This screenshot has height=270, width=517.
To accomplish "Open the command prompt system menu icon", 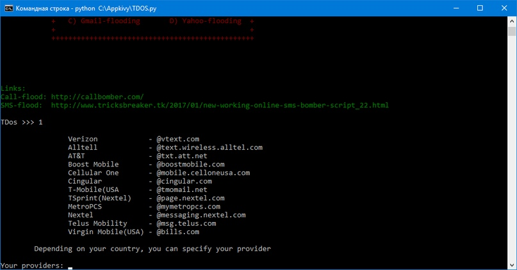I will click(x=8, y=8).
